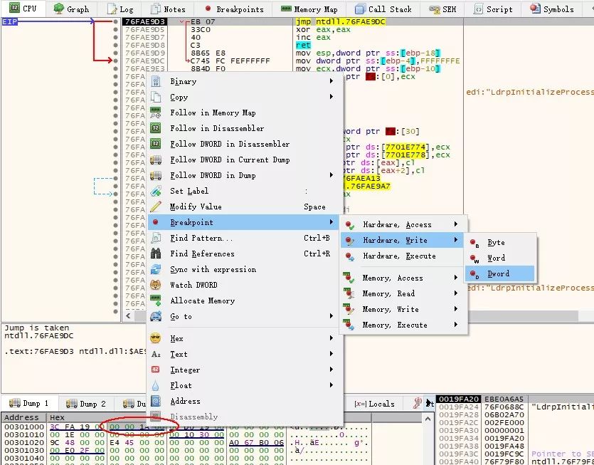
Task: Switch to the Call Stack tab
Action: (383, 9)
